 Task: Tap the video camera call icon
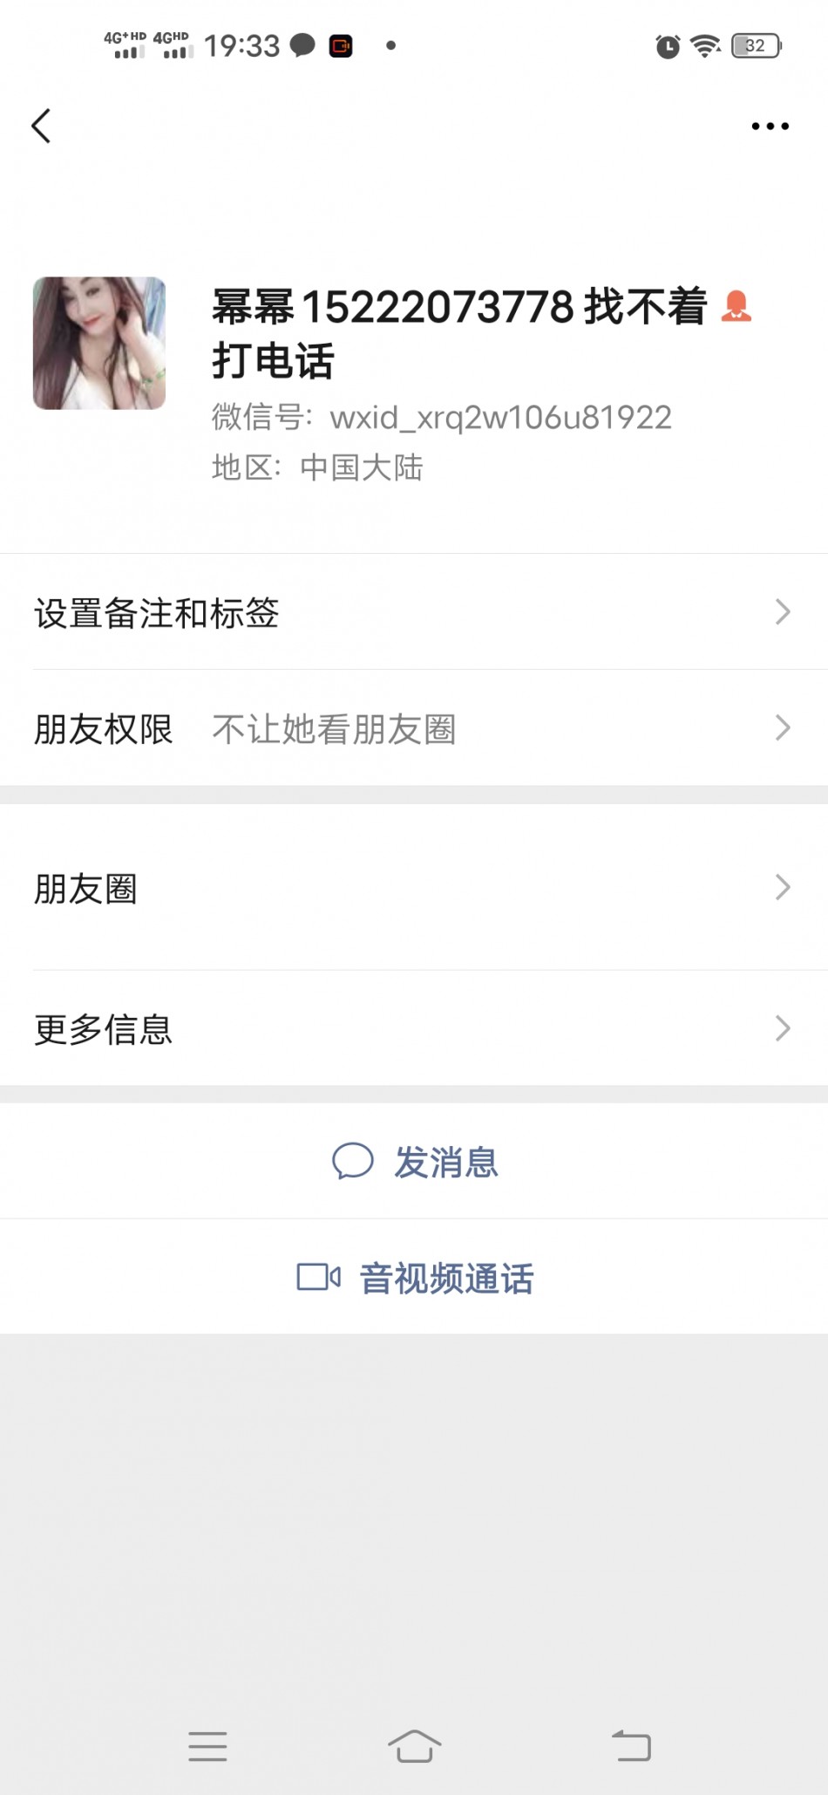pos(318,1277)
